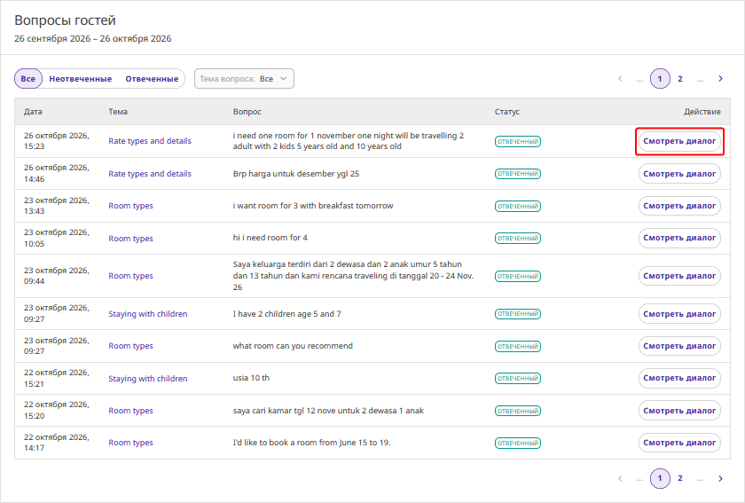
Task: Click the Вопрос column header
Action: 247,112
